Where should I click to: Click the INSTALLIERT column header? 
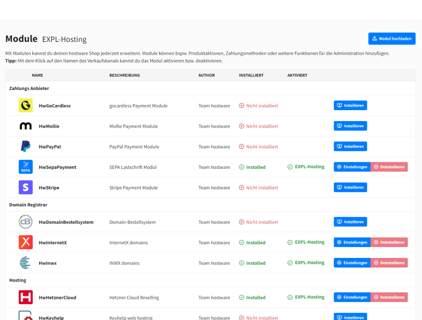[x=251, y=75]
